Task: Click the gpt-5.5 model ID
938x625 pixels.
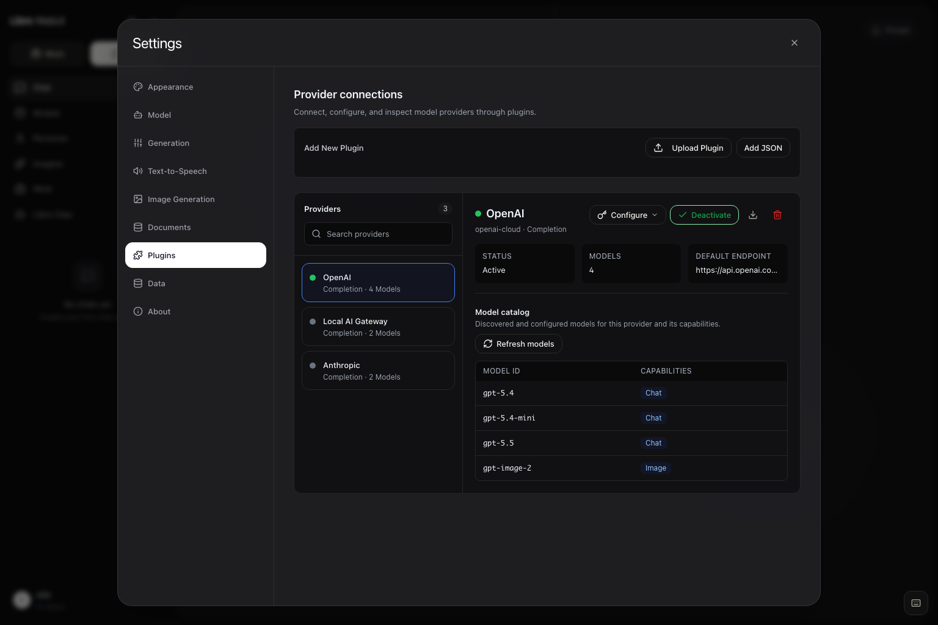Action: click(x=498, y=443)
